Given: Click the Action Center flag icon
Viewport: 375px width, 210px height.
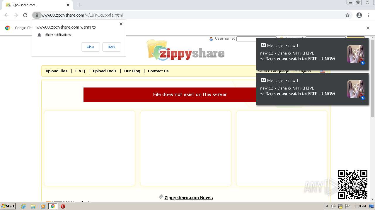Looking at the screenshot, I should 347,206.
